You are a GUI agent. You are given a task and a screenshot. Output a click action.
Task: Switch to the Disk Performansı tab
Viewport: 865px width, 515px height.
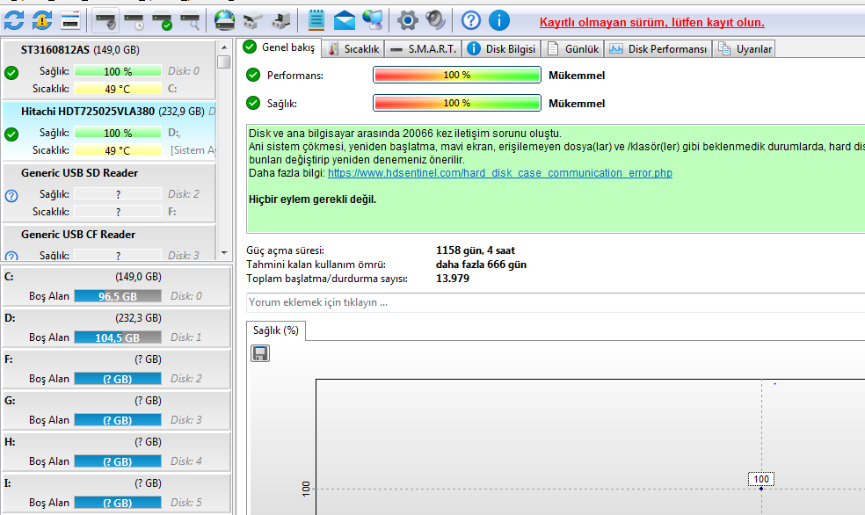click(658, 49)
